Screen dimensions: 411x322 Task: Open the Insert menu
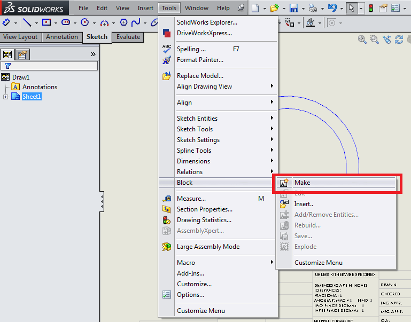pos(145,8)
